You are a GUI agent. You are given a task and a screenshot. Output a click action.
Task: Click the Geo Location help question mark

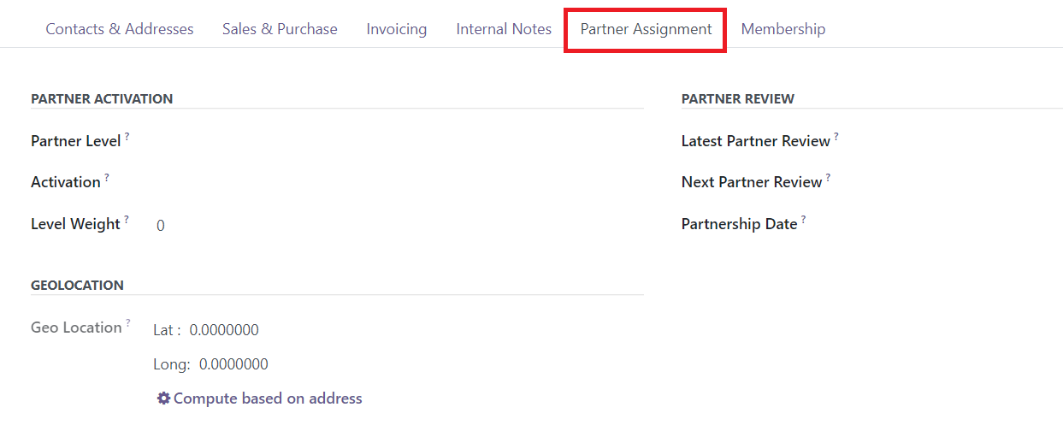coord(128,322)
